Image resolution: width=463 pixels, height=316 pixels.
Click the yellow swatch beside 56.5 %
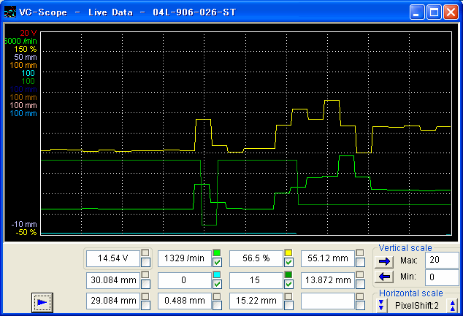288,253
